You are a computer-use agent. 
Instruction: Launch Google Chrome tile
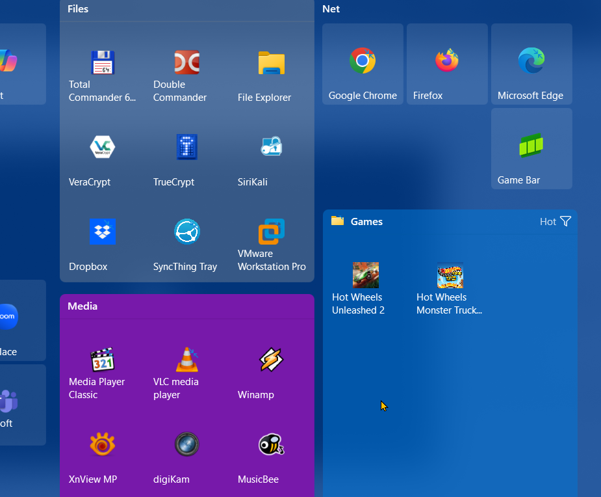pyautogui.click(x=363, y=64)
